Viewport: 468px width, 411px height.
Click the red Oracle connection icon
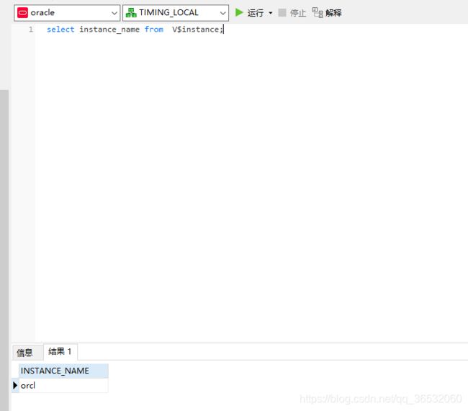pyautogui.click(x=23, y=13)
